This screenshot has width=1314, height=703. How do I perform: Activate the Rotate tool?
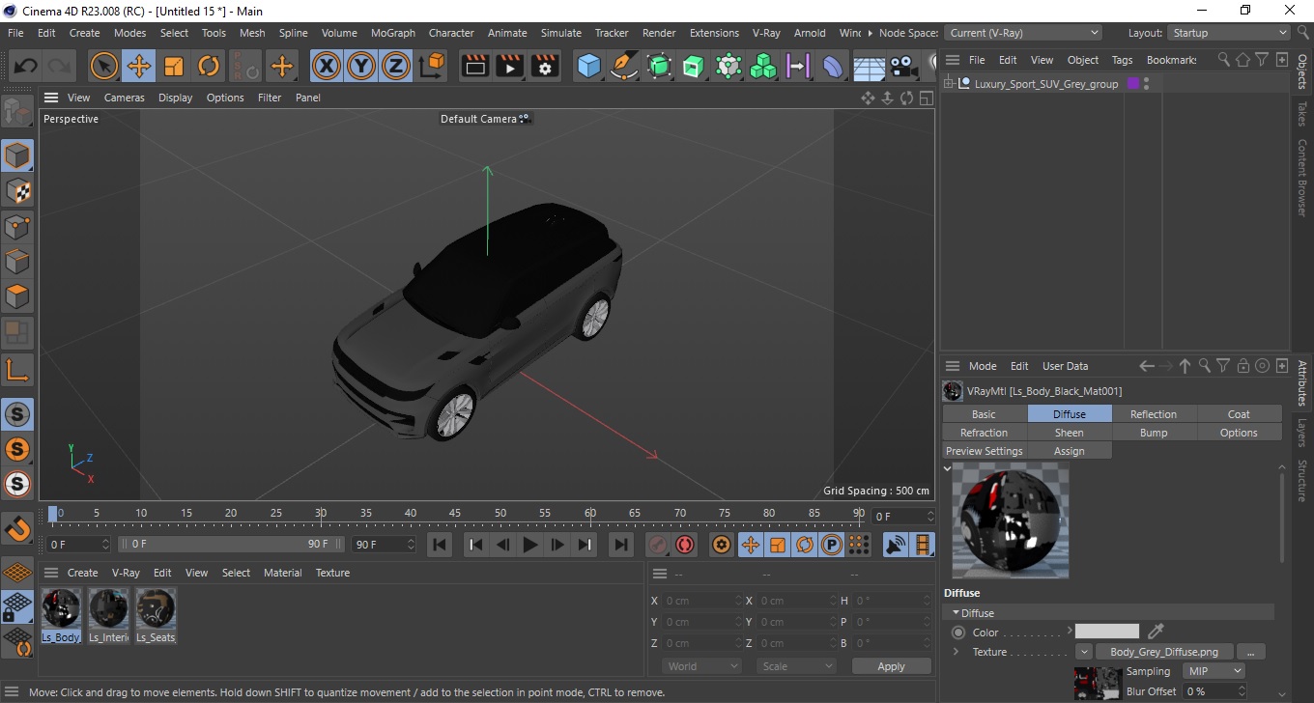tap(209, 67)
